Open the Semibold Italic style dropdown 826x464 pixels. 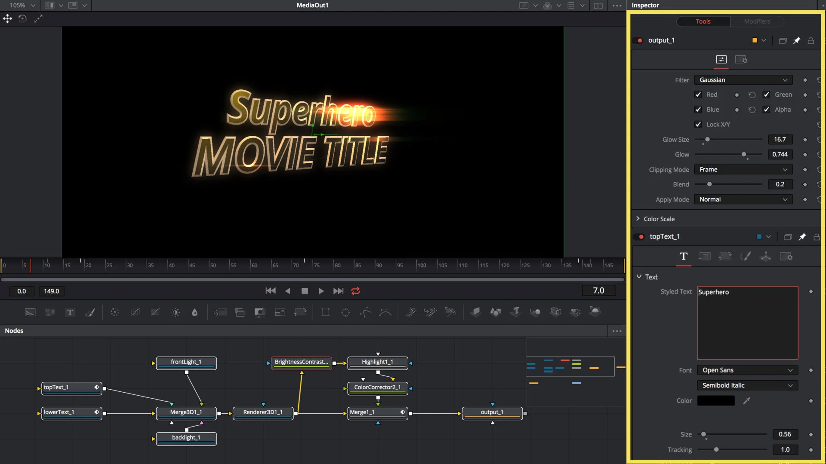click(747, 385)
